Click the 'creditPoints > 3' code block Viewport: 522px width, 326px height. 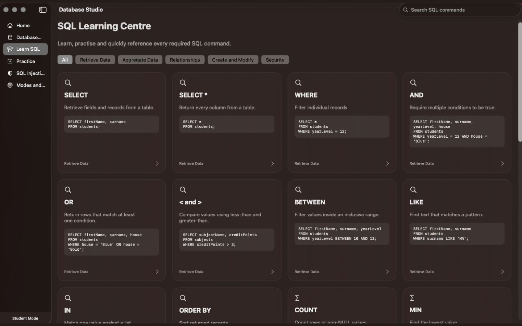coord(227,239)
